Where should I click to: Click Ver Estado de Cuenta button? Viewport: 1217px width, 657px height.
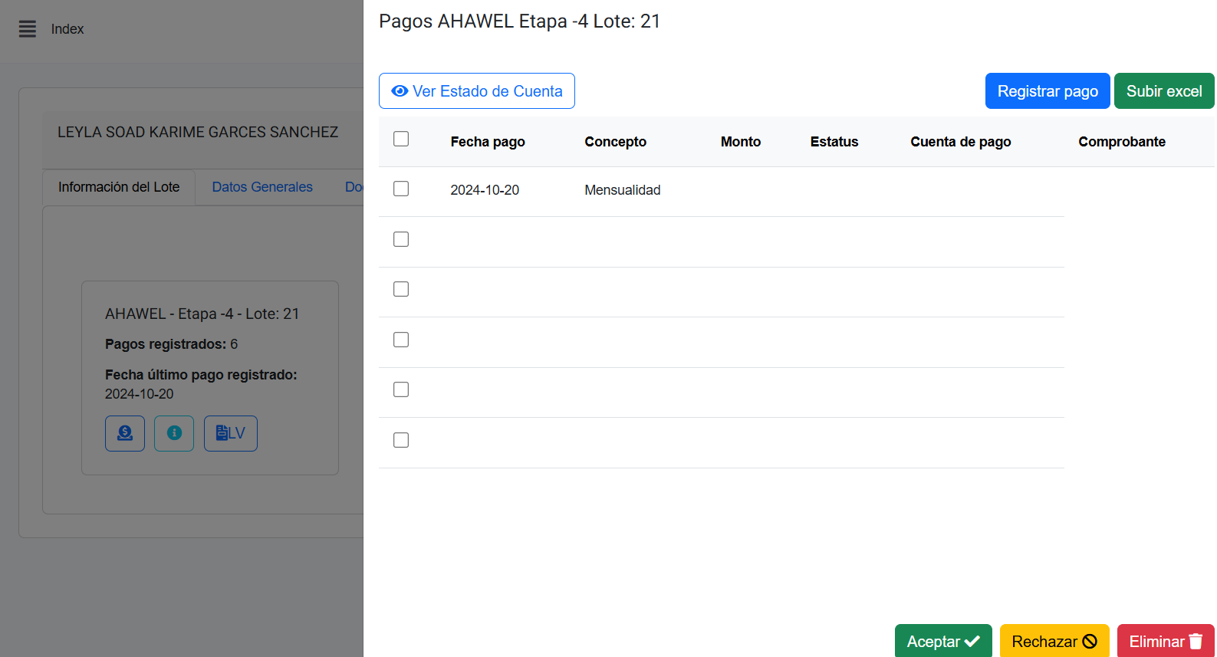tap(476, 91)
